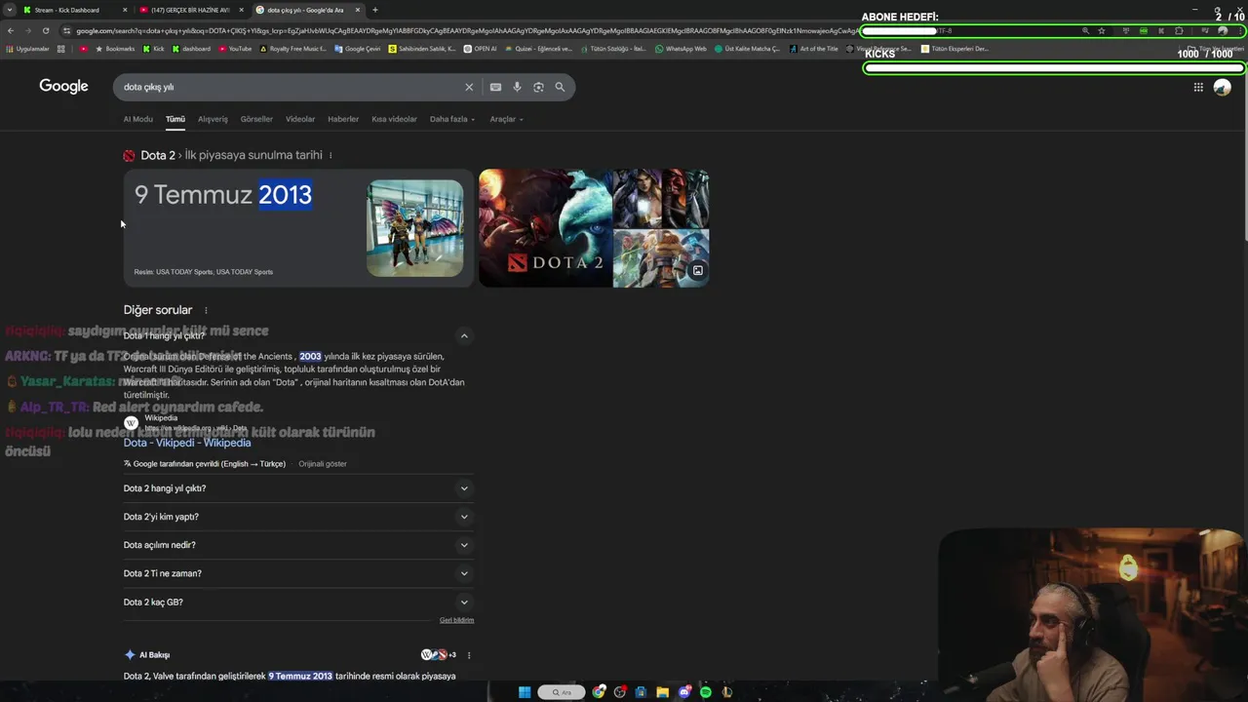The image size is (1248, 702).
Task: Click the taskbar 'Ara' search box
Action: [x=562, y=692]
